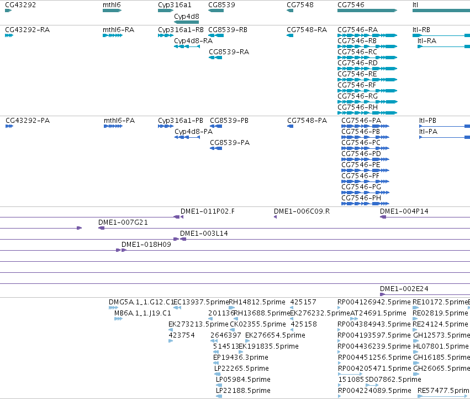Select EST RP004126942.5prime
The width and height of the screenshot is (470, 399).
coord(339,308)
